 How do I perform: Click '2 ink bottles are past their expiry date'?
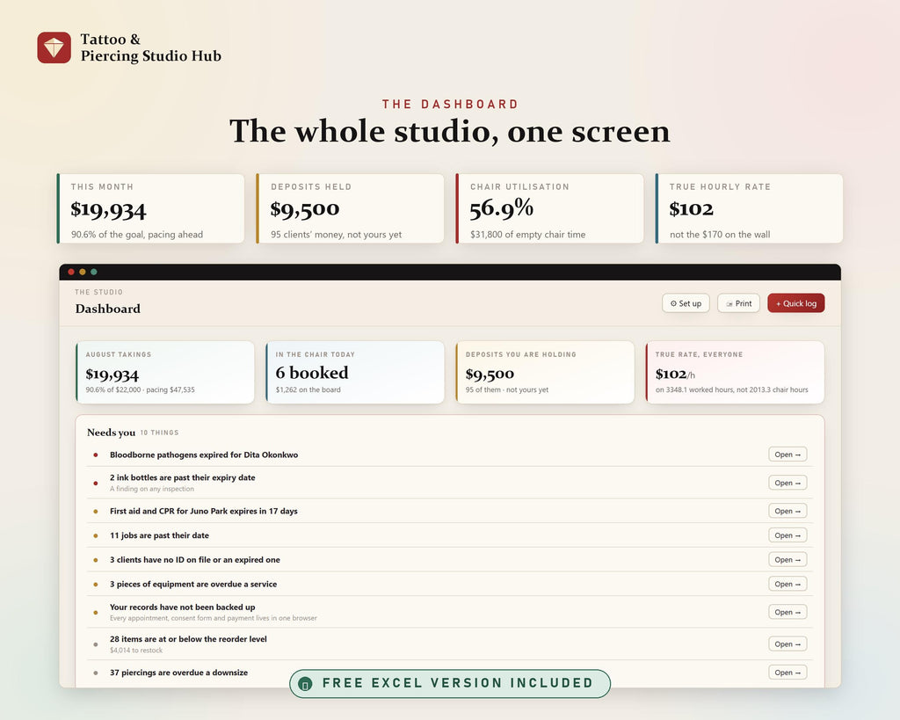pyautogui.click(x=183, y=477)
